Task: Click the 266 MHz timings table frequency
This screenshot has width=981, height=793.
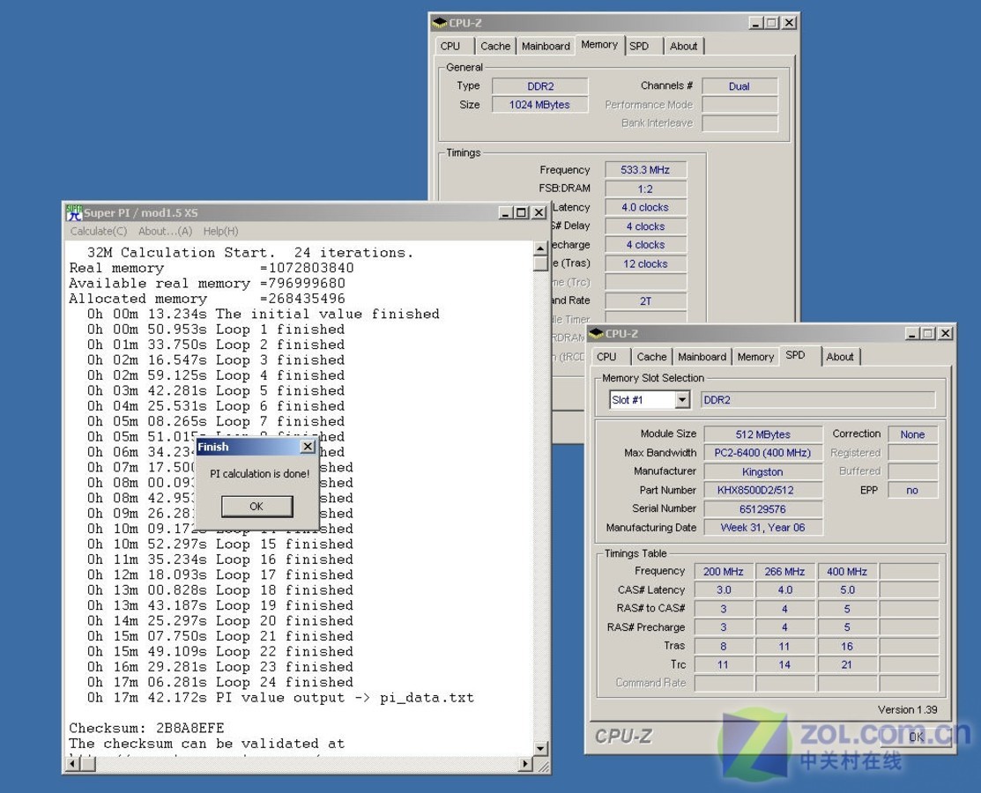Action: (784, 572)
